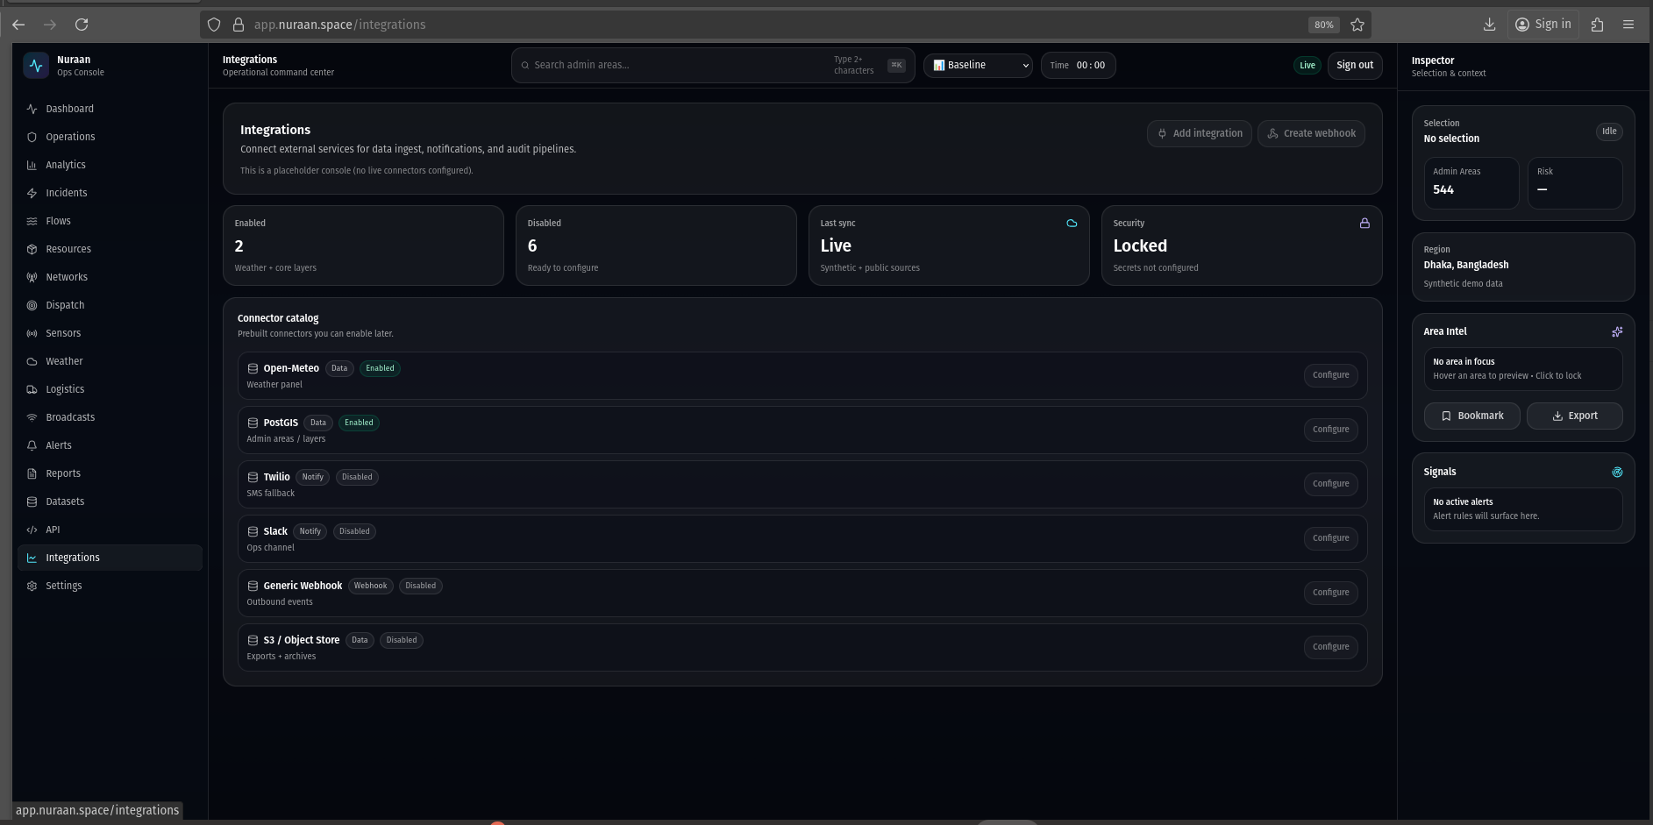Toggle the Idle selection badge
1653x825 pixels.
1609,132
